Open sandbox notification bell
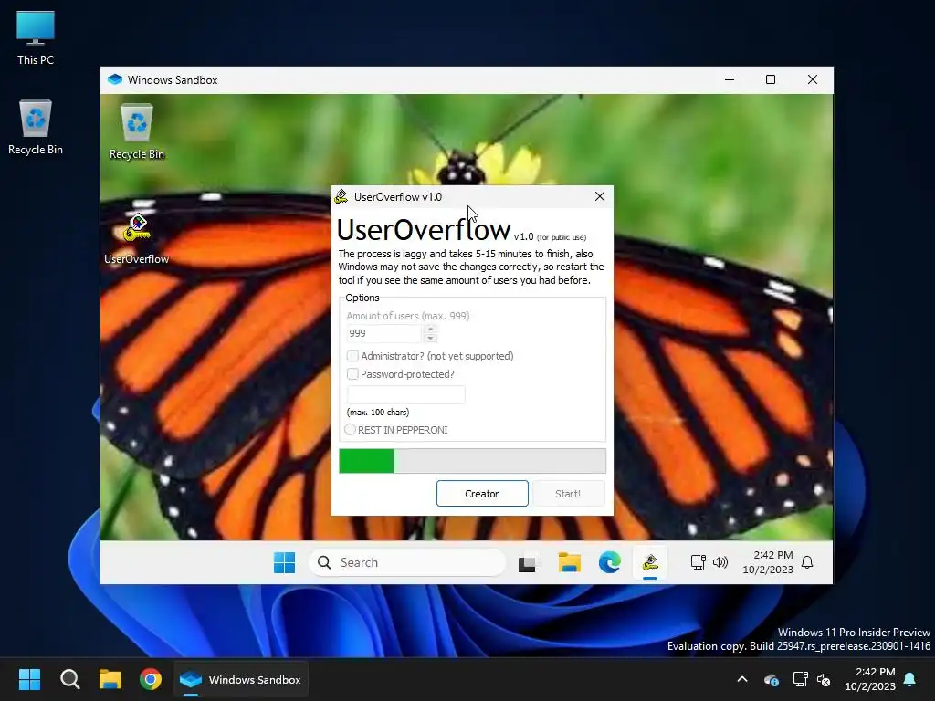 [807, 562]
